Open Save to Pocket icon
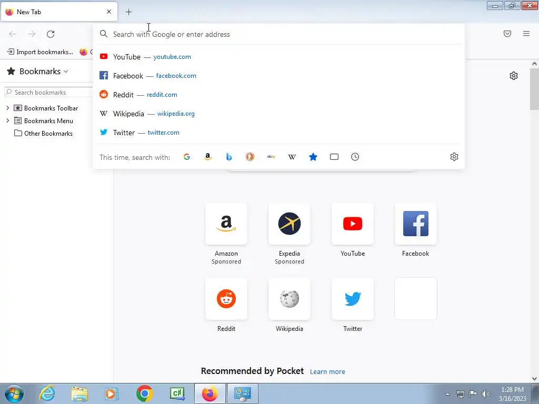Screen dimensions: 539x404 [507, 34]
